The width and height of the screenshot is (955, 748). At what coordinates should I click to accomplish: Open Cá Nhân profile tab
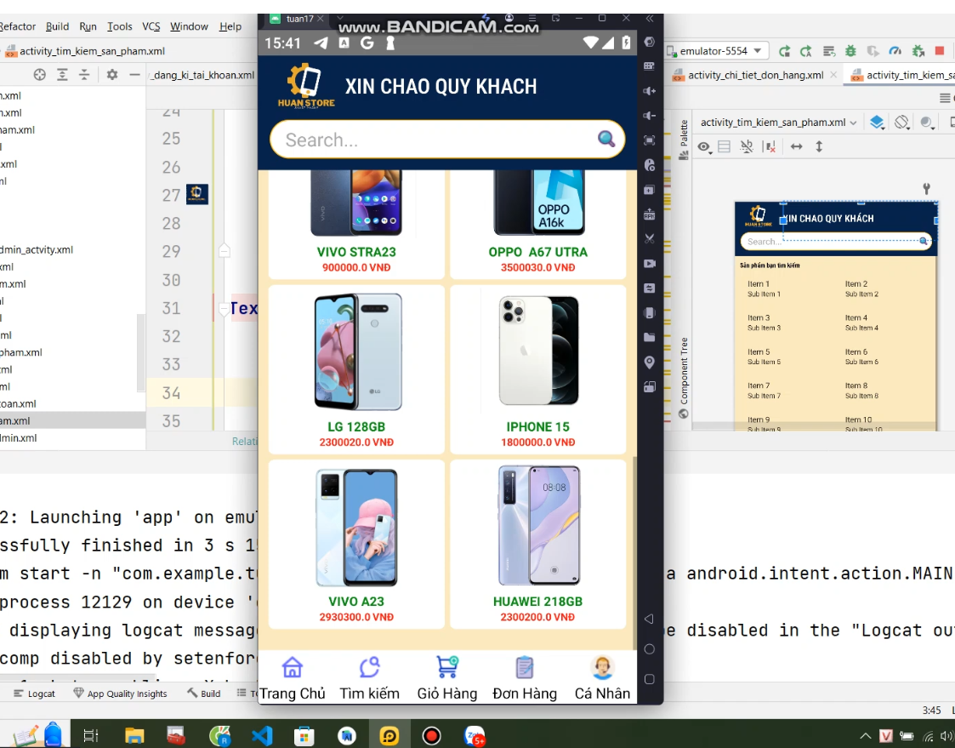tap(602, 678)
